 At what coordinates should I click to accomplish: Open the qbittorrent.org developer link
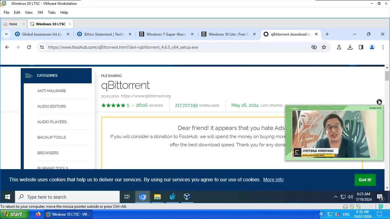tap(146, 96)
